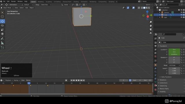Select the Annotate tool

(x=2, y=39)
